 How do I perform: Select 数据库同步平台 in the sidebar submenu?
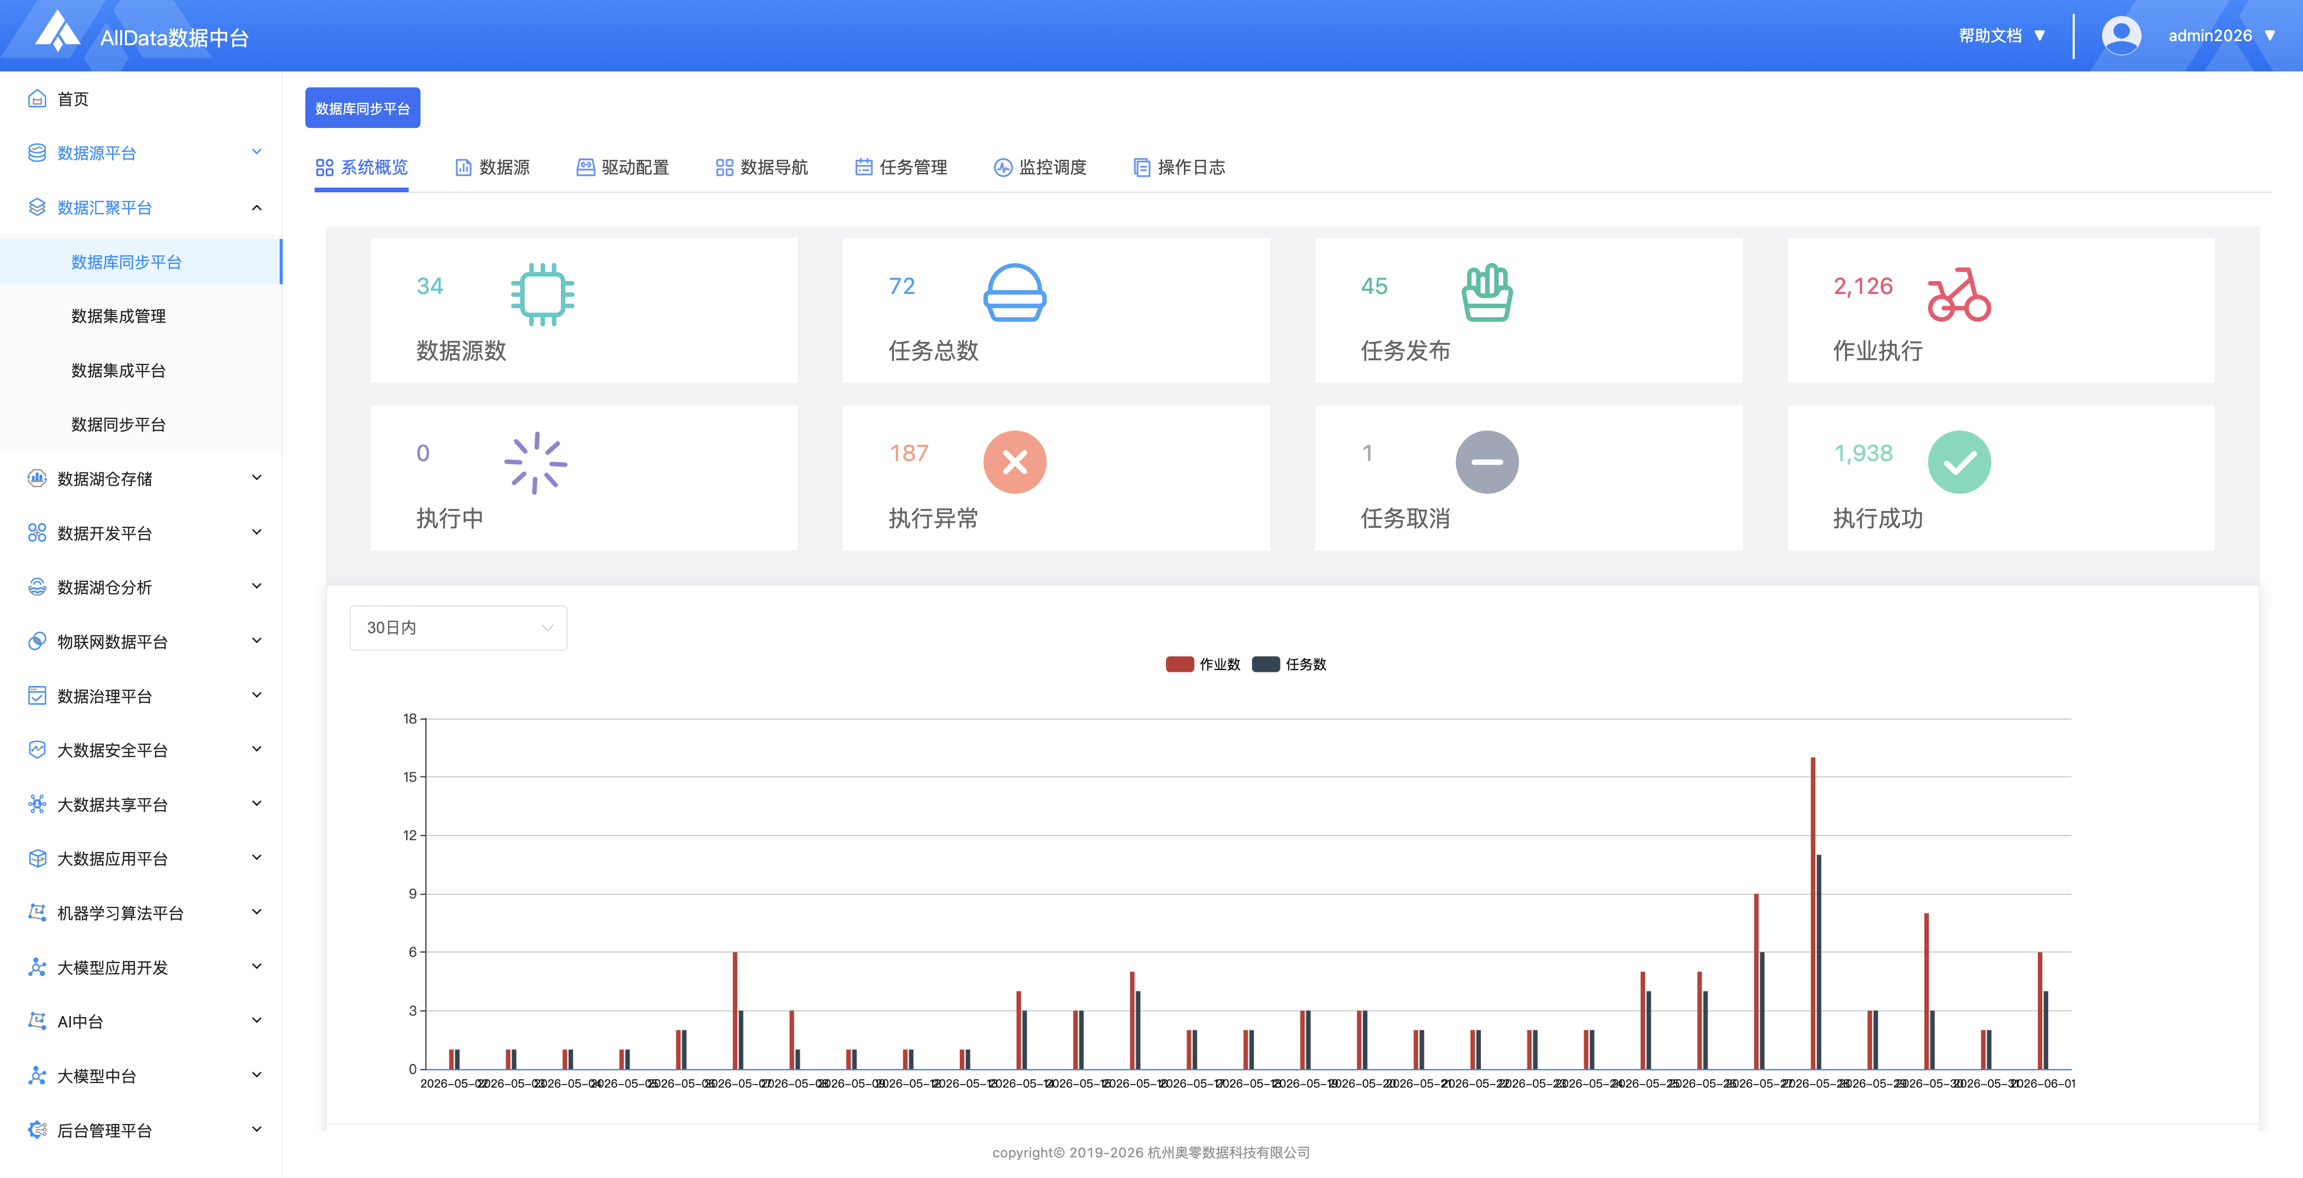pyautogui.click(x=141, y=262)
